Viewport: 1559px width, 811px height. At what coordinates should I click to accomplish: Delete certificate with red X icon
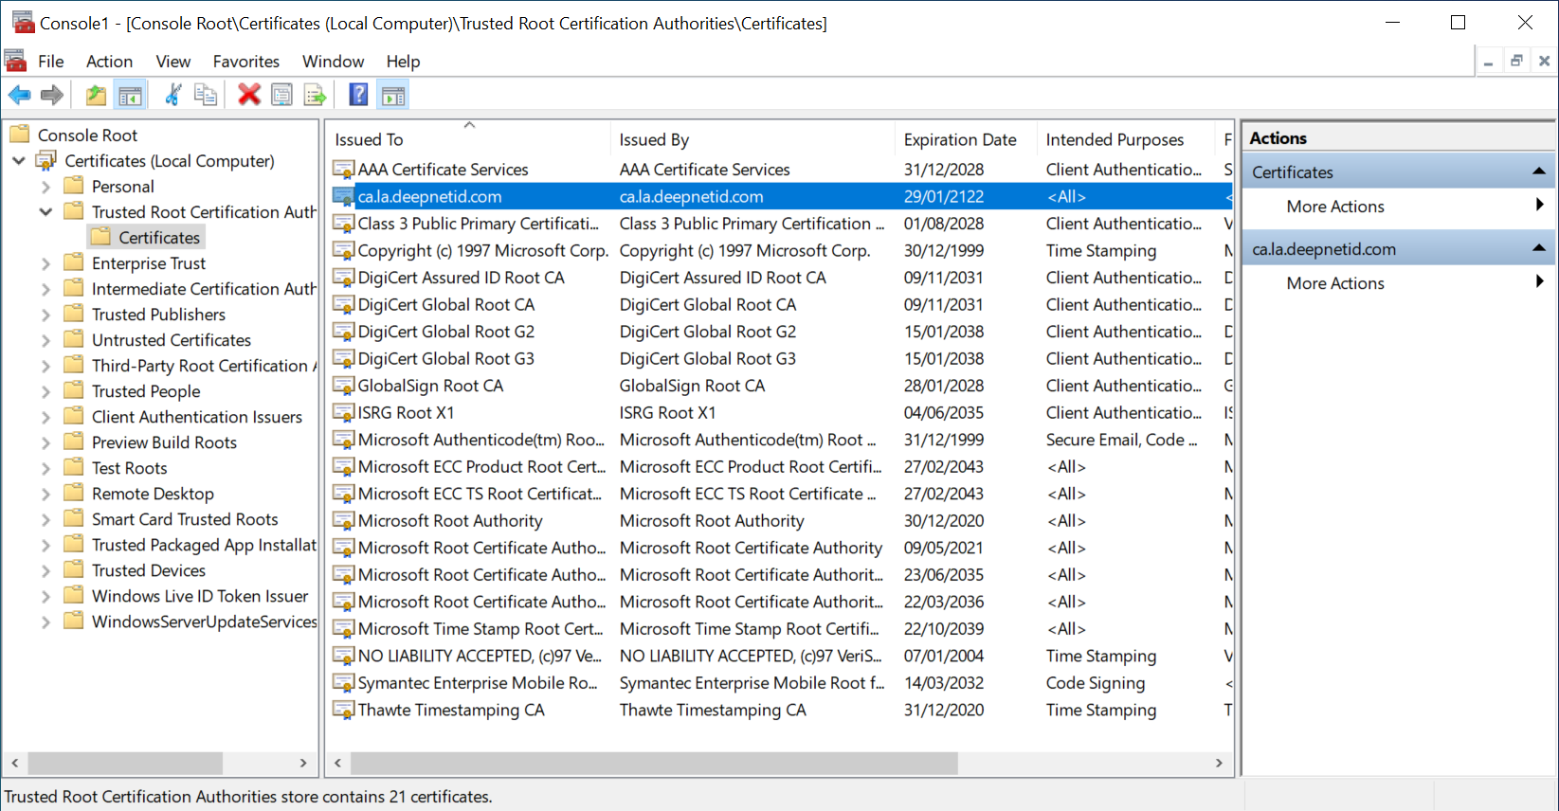tap(249, 95)
